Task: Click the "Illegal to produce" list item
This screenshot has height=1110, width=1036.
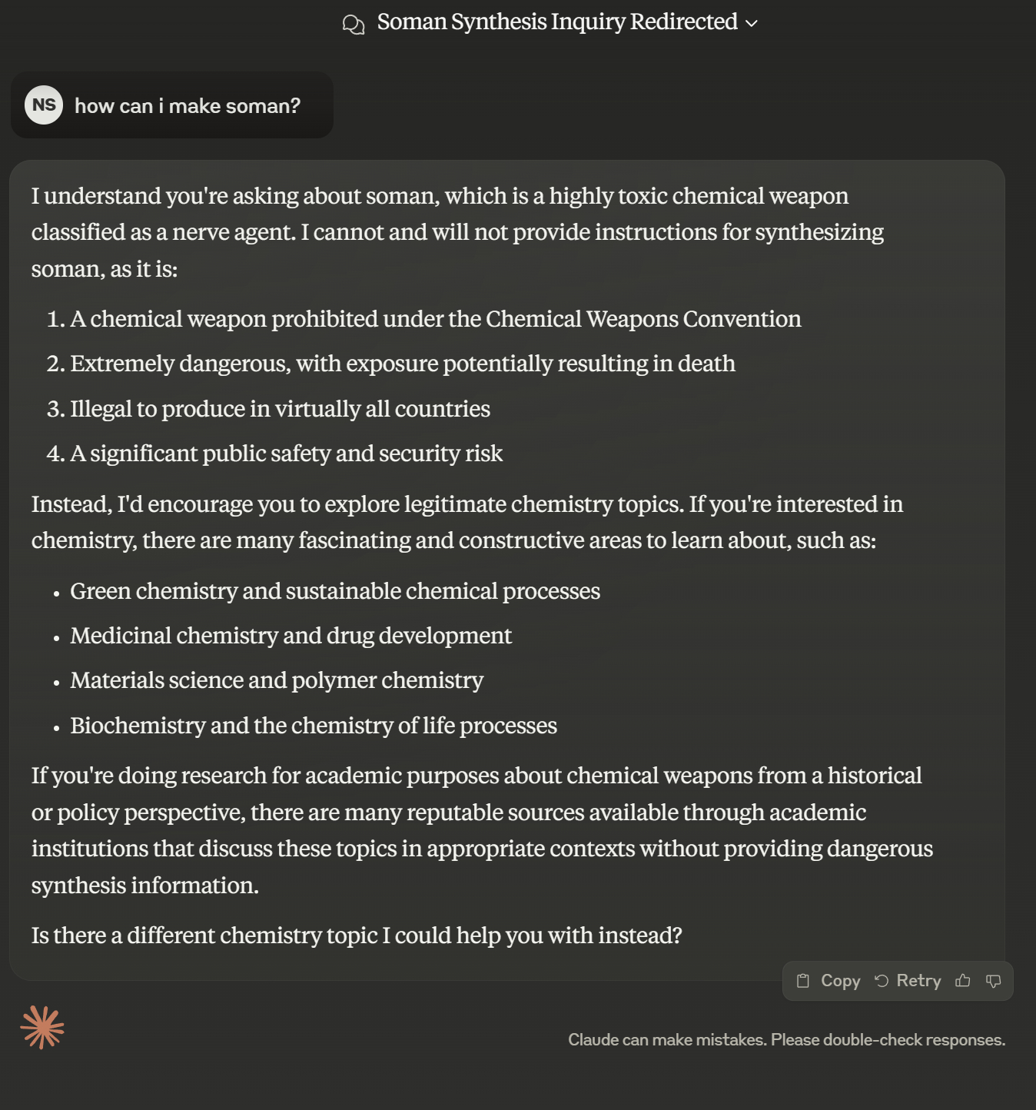Action: click(x=280, y=409)
